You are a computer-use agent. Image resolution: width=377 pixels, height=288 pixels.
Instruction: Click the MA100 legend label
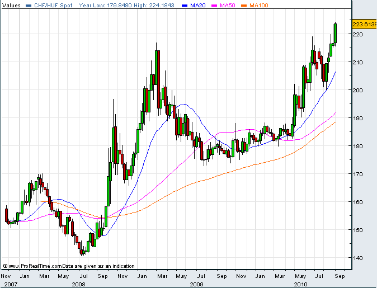259,5
